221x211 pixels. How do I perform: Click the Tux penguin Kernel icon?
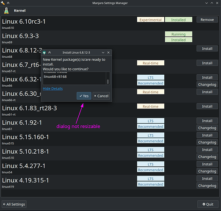coord(6,11)
